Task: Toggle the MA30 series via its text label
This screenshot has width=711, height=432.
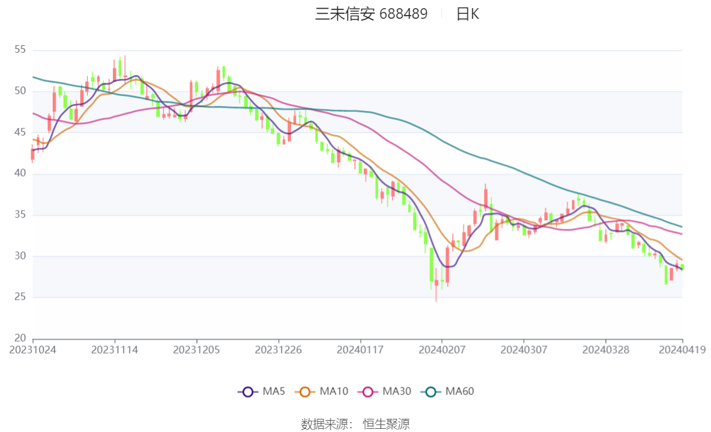Action: click(396, 392)
